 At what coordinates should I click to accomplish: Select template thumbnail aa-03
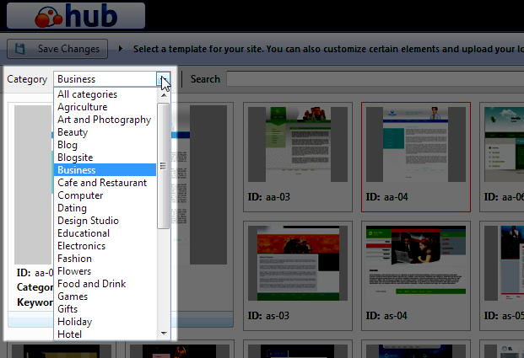[x=296, y=147]
